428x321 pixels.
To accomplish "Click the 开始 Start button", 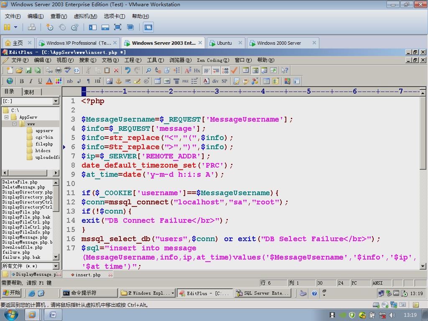I will click(x=11, y=293).
